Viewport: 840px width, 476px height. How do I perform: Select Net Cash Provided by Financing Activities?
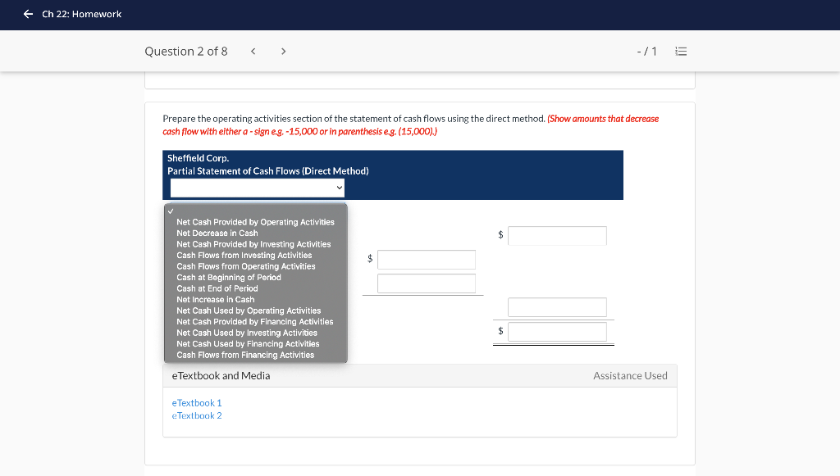coord(256,321)
